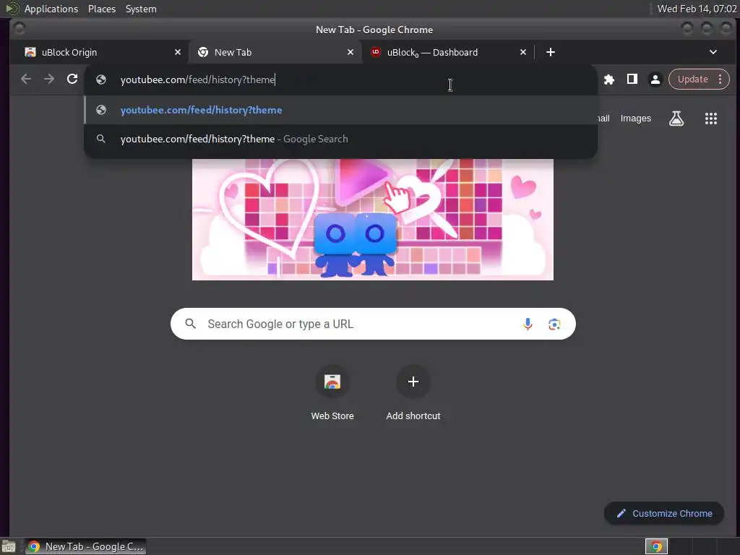740x555 pixels.
Task: Click the Valentine's Day Google doodle
Action: tap(372, 220)
